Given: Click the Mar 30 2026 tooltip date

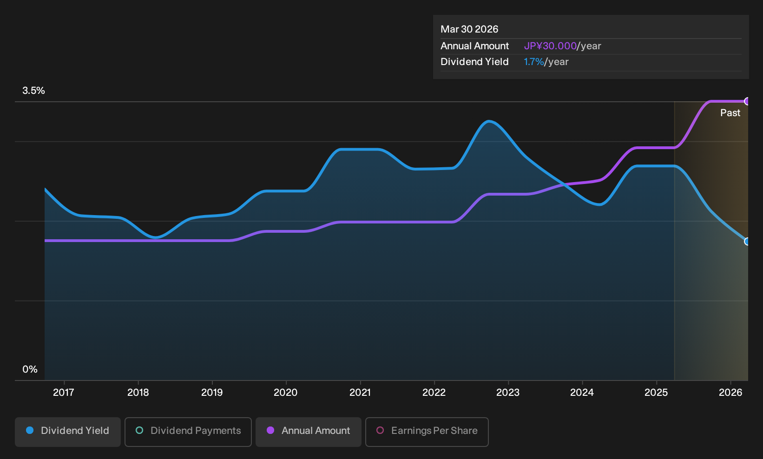Looking at the screenshot, I should pos(469,29).
